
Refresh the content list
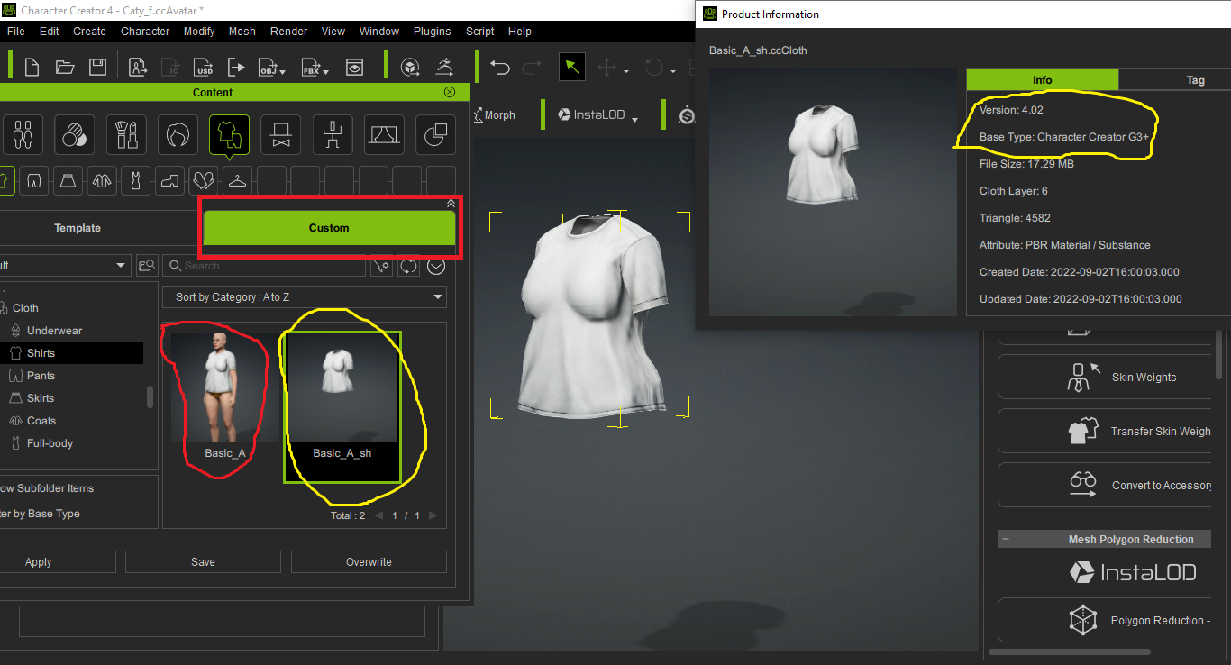pyautogui.click(x=409, y=266)
